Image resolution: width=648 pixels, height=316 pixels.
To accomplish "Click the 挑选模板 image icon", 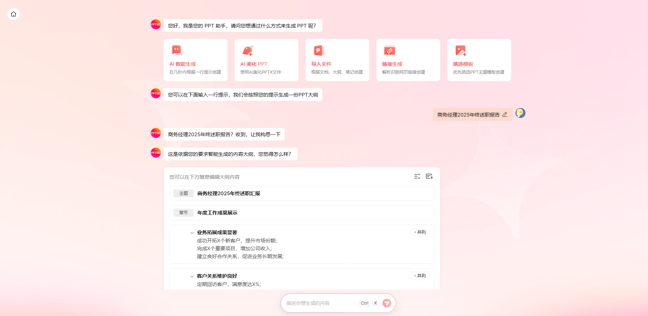I will 461,50.
